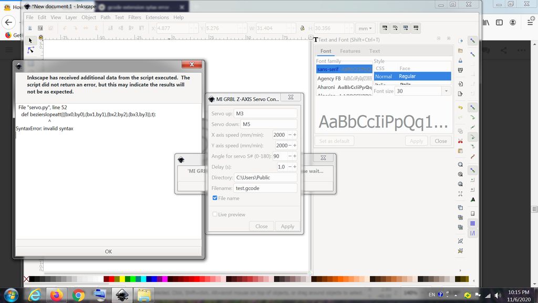
Task: Click New document icon in commands bar
Action: pyautogui.click(x=460, y=41)
